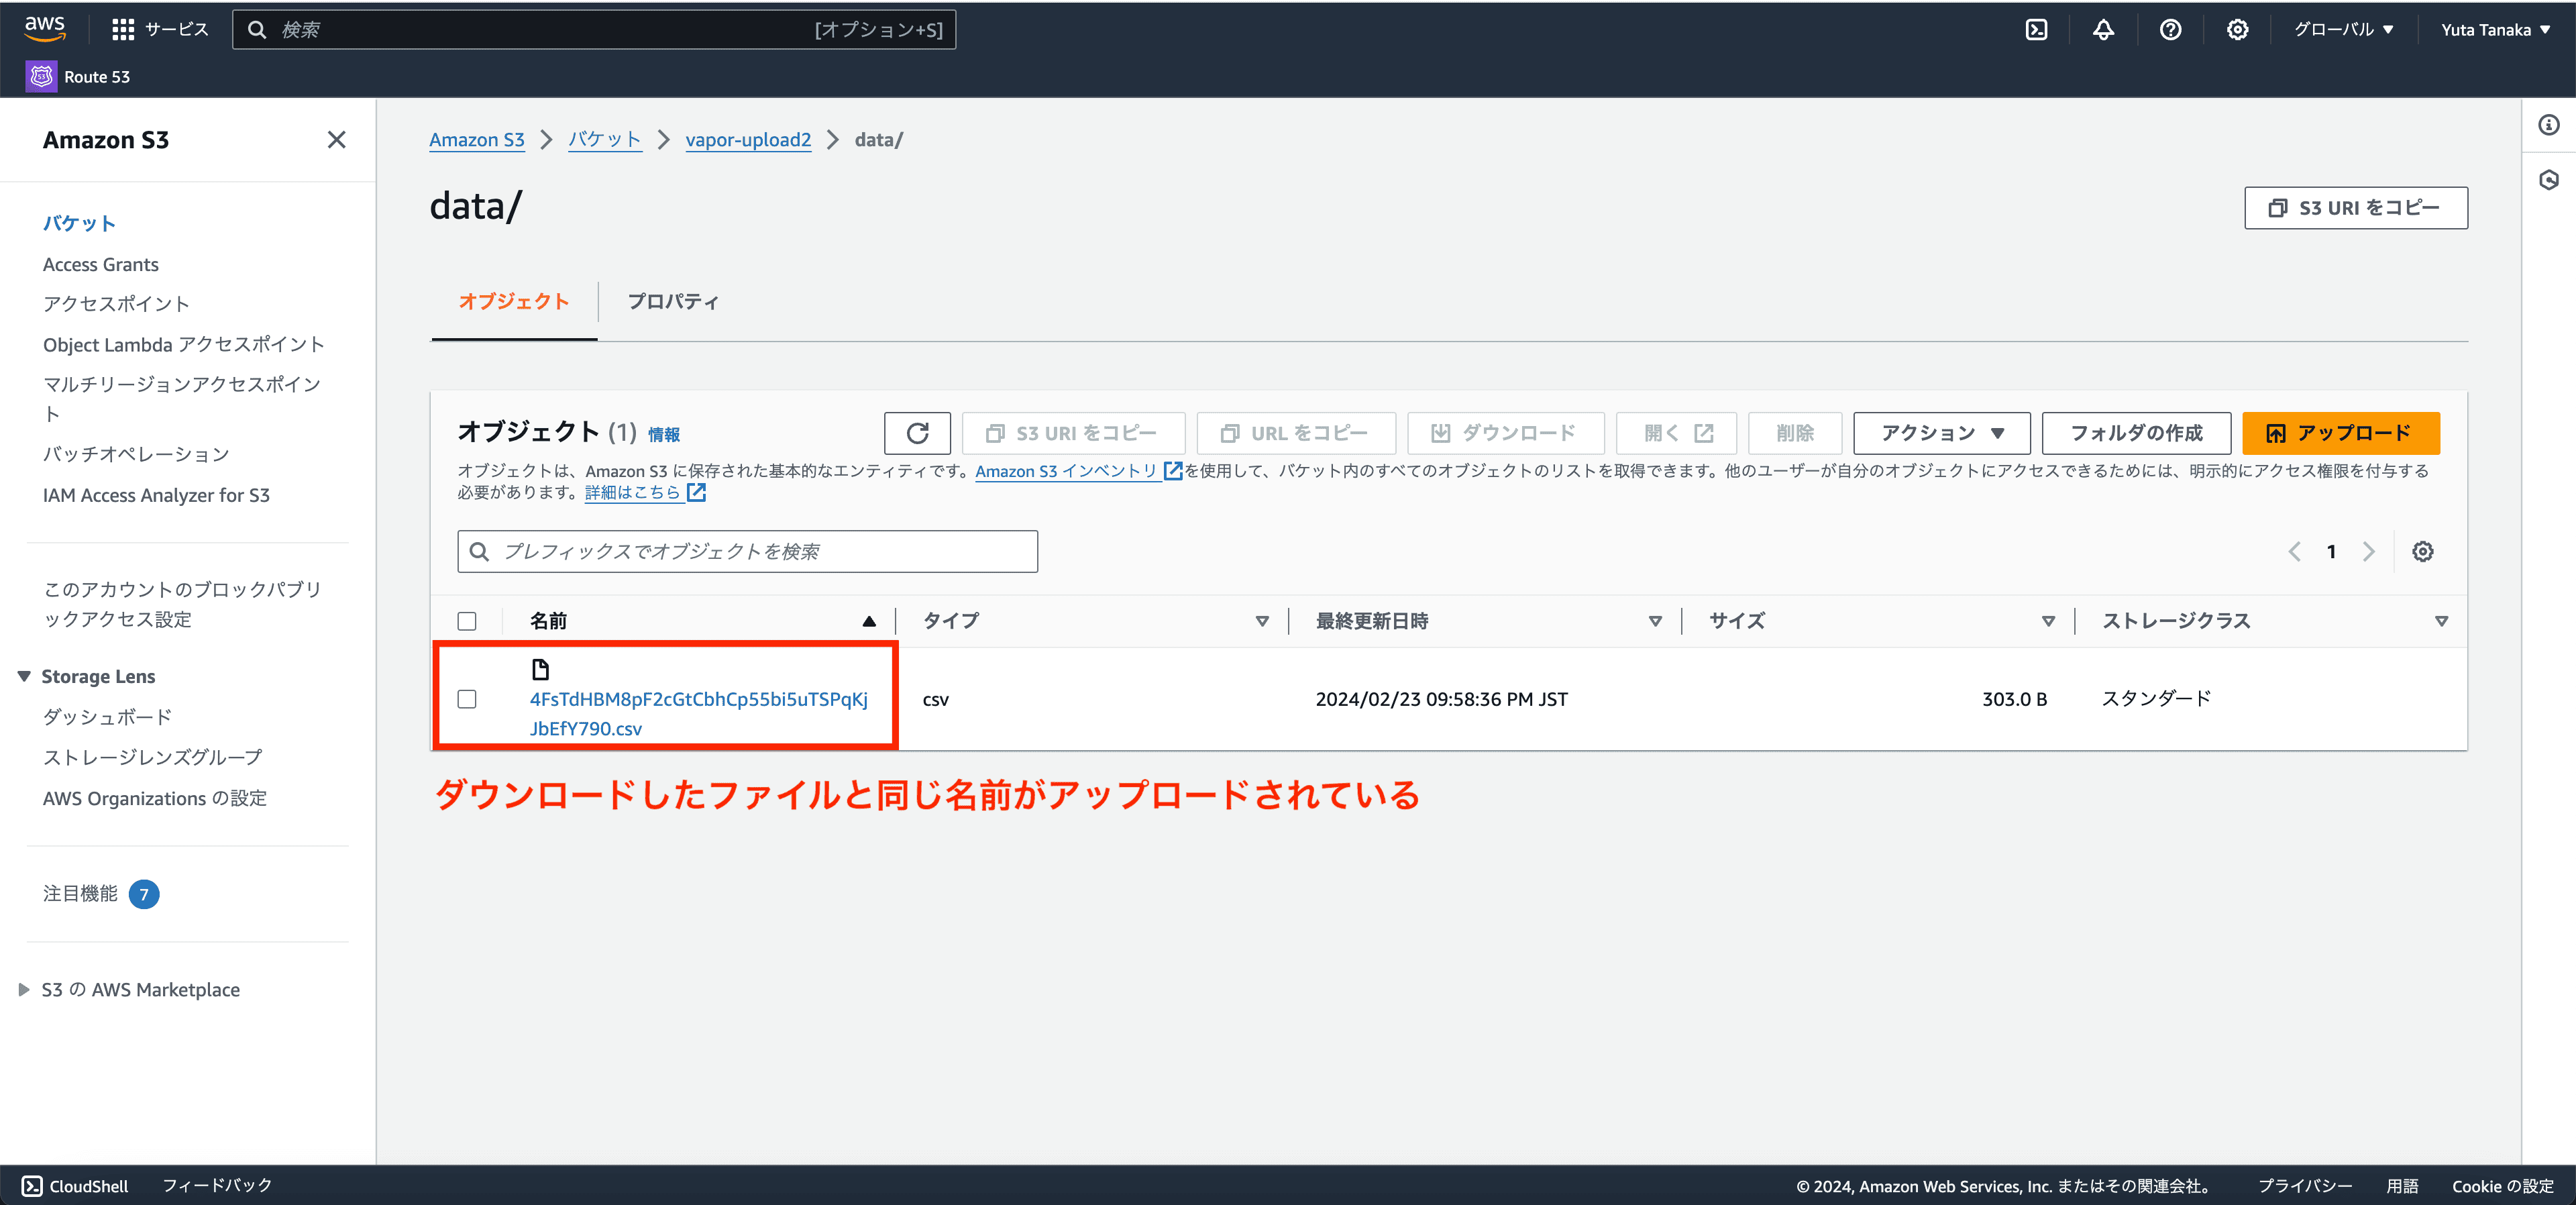Image resolution: width=2576 pixels, height=1205 pixels.
Task: Click the refresh objects icon button
Action: [x=917, y=433]
